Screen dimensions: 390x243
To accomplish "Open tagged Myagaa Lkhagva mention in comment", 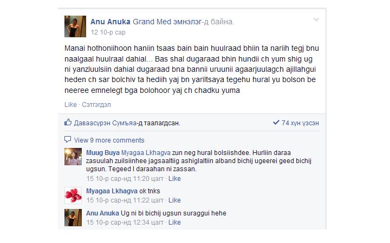I will [x=146, y=152].
